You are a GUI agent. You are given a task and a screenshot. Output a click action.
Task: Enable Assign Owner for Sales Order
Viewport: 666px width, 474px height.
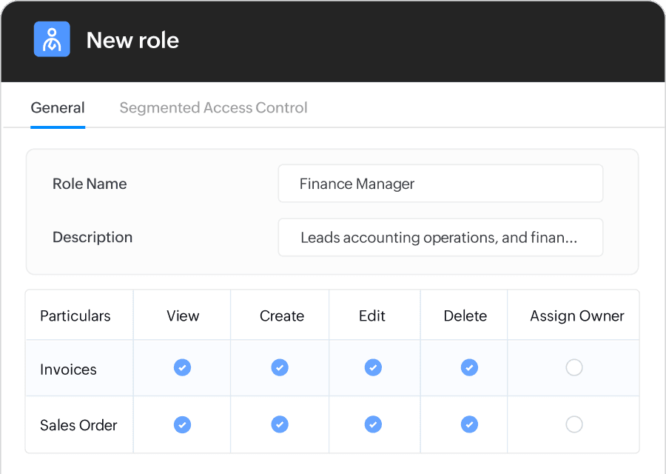[x=574, y=424]
